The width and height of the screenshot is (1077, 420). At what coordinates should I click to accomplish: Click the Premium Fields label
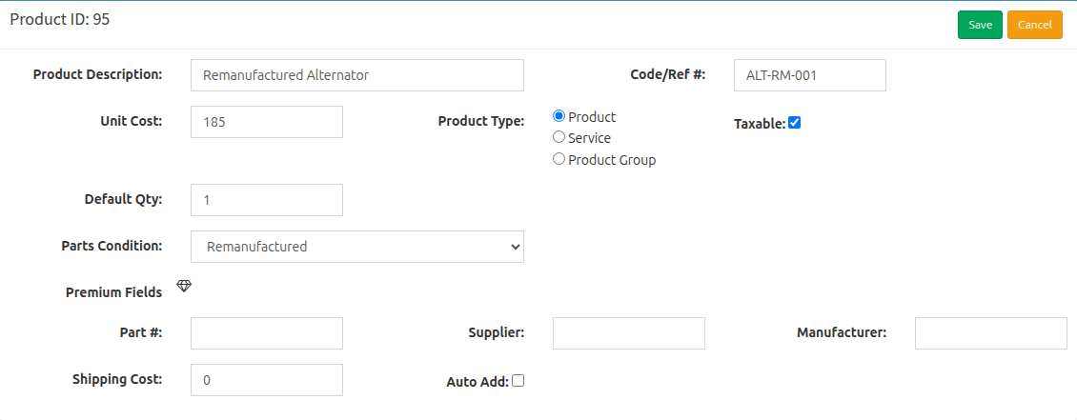pos(114,292)
